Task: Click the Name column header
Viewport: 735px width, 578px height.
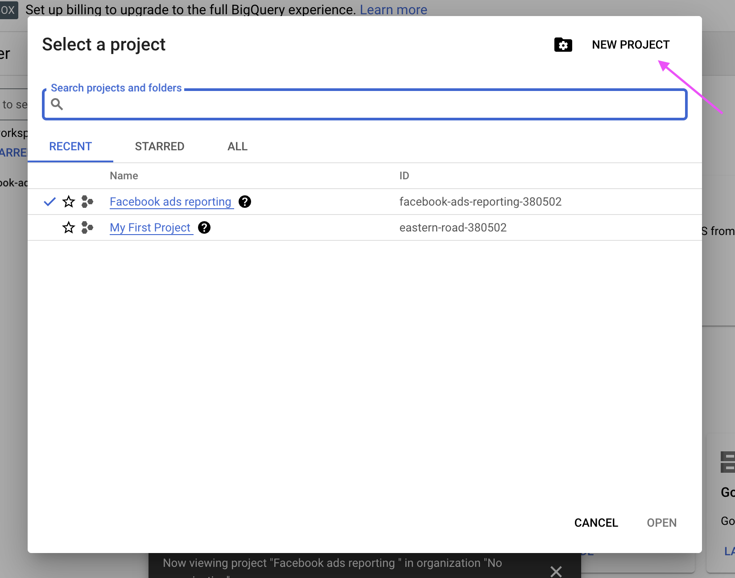Action: coord(124,176)
